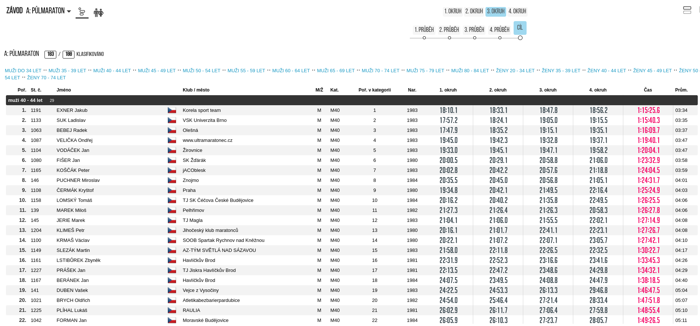The image size is (700, 326).
Task: Click club name www.ultramaratonec.cz
Action: (x=208, y=140)
